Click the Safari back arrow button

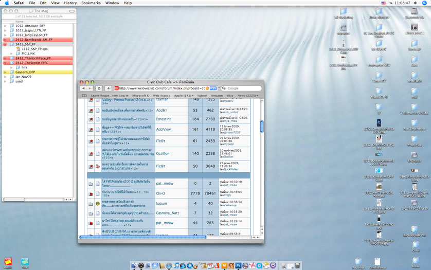(x=84, y=88)
